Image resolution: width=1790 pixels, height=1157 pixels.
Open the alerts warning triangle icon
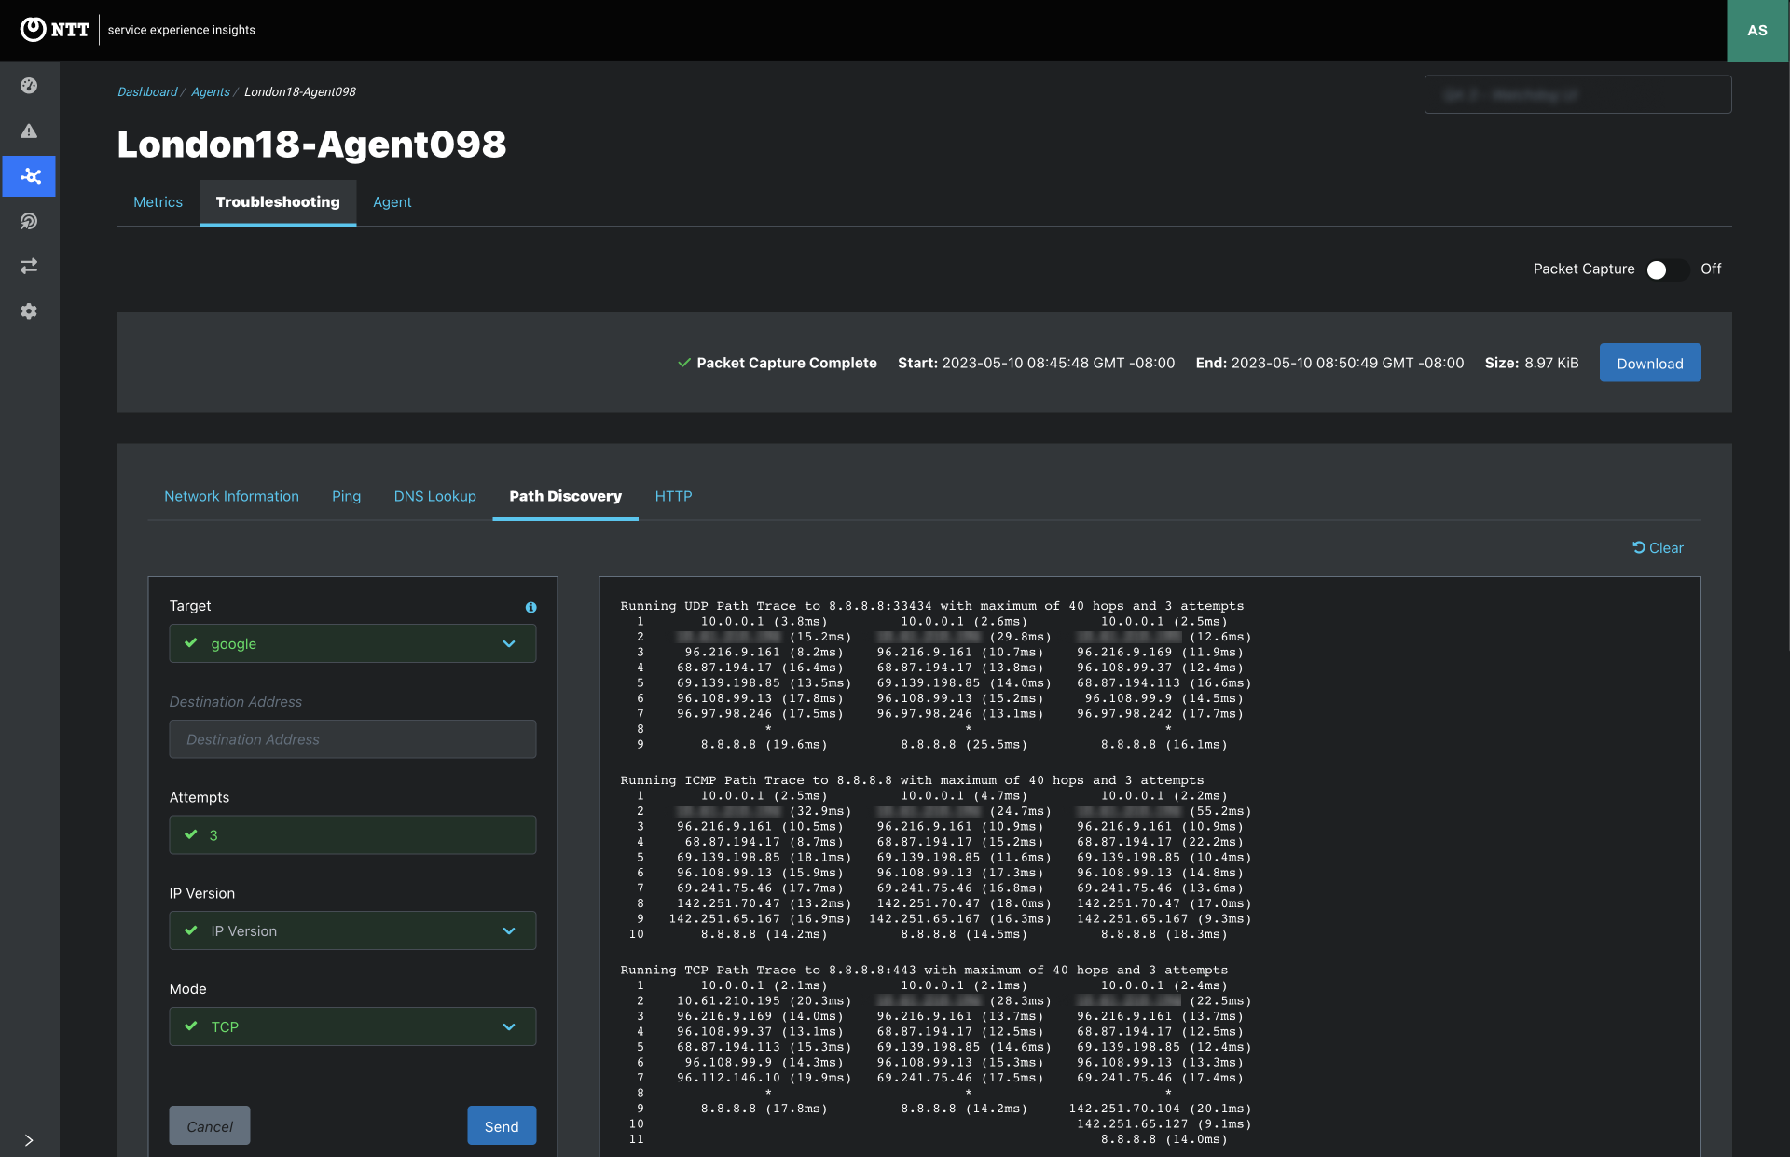[29, 131]
